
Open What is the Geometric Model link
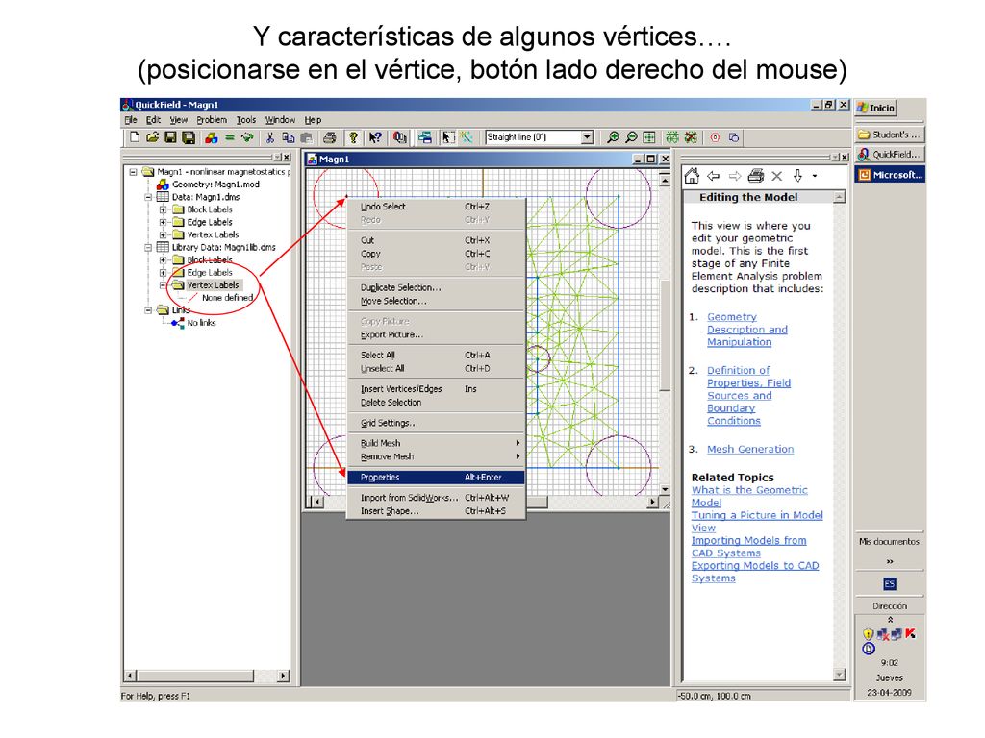(749, 497)
